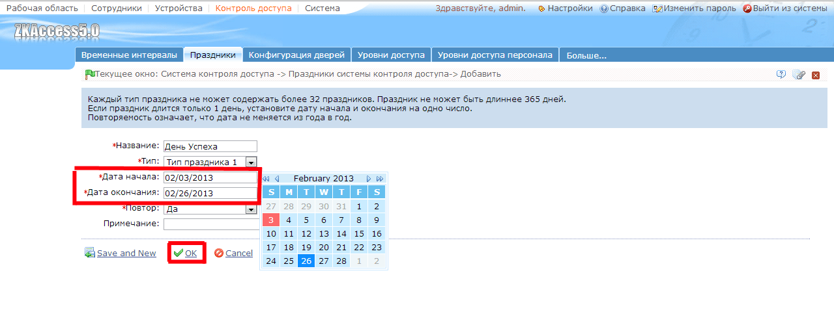
Task: Open Справка link
Action: click(627, 8)
